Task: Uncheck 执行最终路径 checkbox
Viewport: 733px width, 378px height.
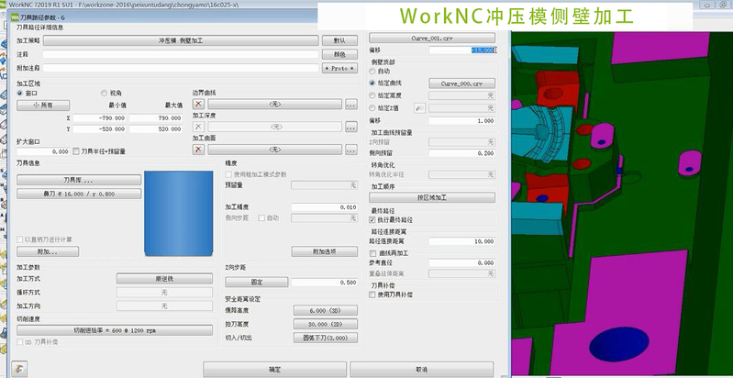Action: tap(372, 219)
